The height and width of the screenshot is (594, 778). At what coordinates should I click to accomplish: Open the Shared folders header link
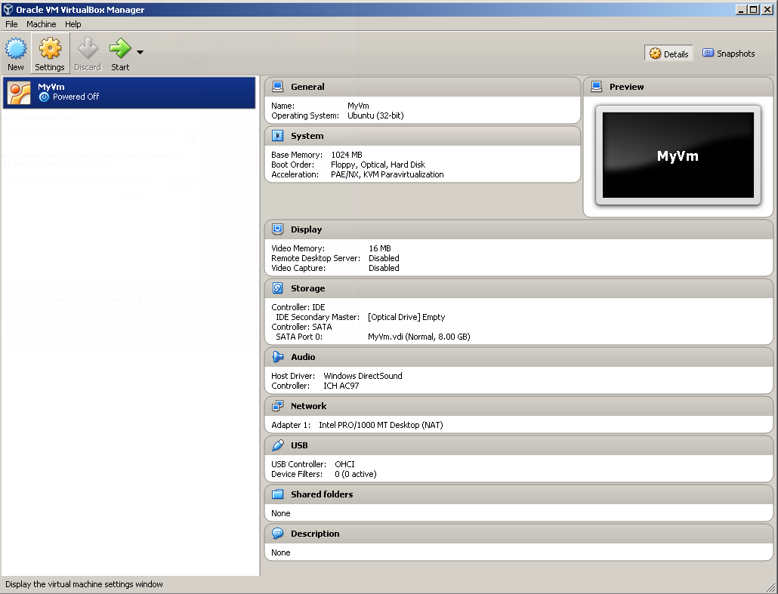pos(322,494)
